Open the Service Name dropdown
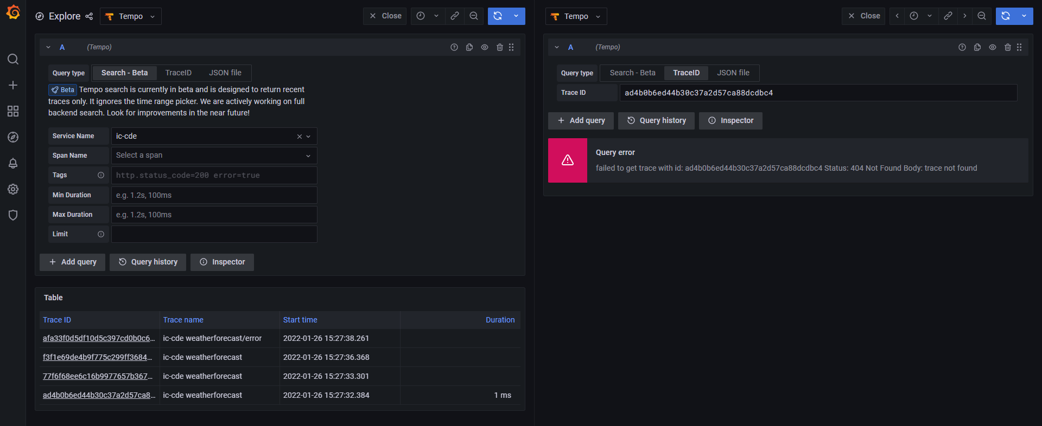1042x426 pixels. pyautogui.click(x=214, y=136)
